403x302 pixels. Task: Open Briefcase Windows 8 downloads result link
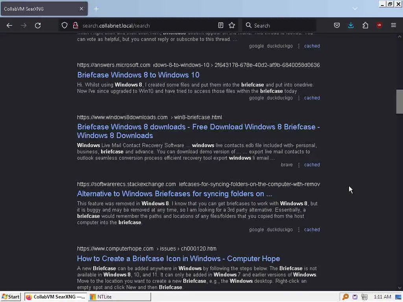[198, 131]
